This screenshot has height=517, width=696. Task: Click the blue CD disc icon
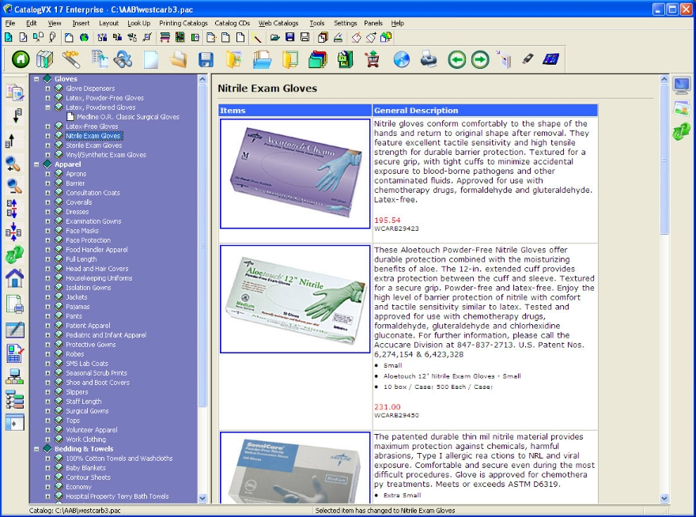[401, 59]
